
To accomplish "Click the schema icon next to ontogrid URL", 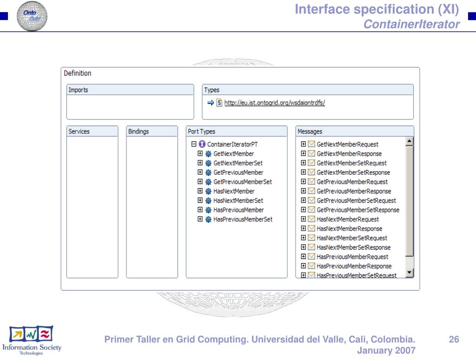I will pos(219,103).
